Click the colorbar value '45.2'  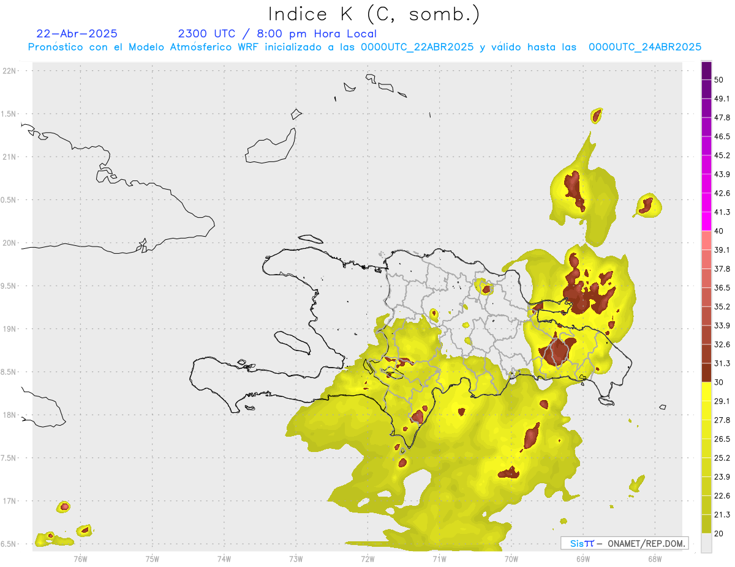(x=722, y=155)
